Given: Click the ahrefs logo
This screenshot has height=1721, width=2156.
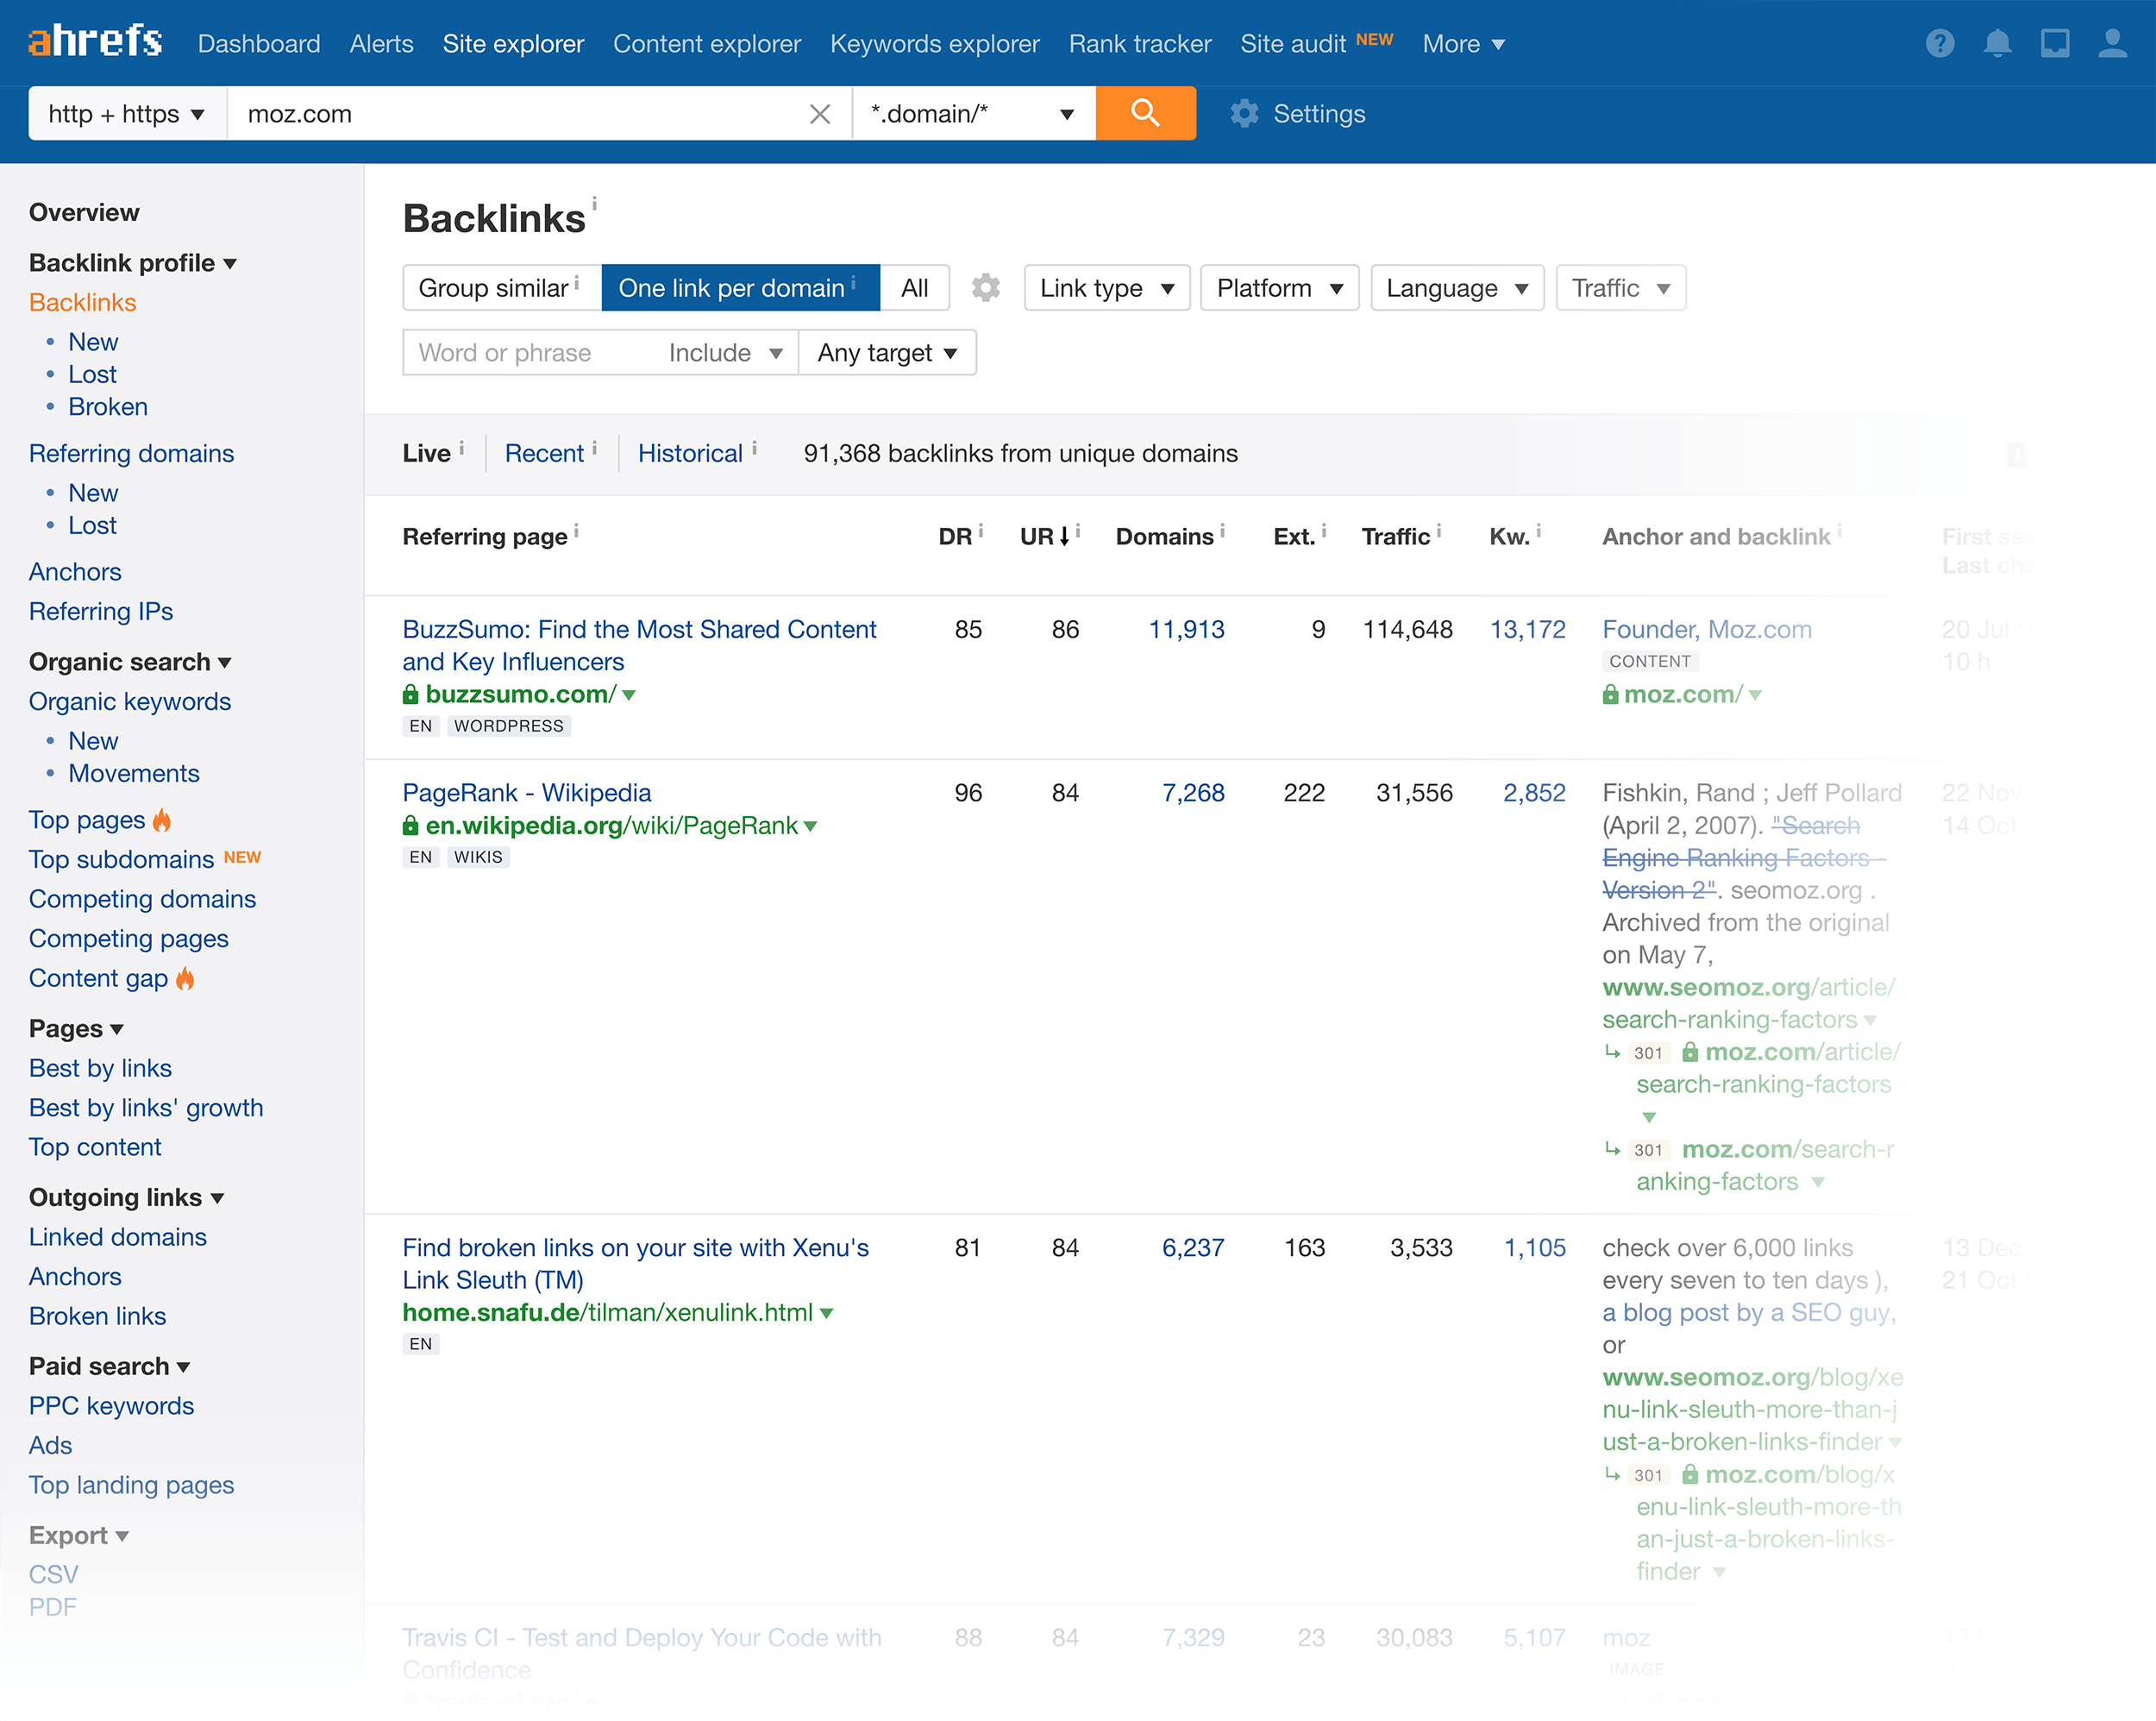Looking at the screenshot, I should tap(95, 42).
